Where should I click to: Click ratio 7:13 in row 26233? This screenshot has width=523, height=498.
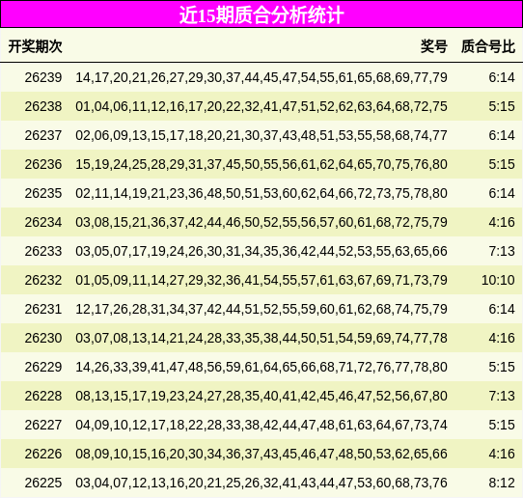(502, 251)
